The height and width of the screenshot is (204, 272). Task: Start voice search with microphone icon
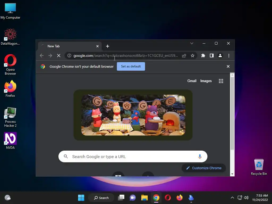pos(200,156)
